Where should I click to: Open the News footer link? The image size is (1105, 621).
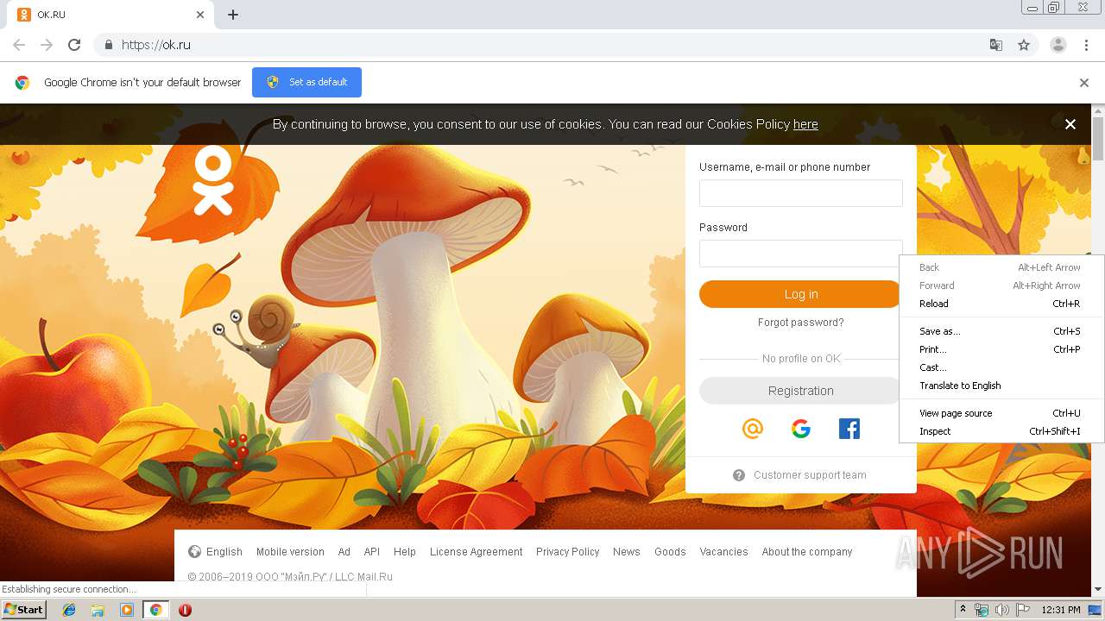coord(627,552)
